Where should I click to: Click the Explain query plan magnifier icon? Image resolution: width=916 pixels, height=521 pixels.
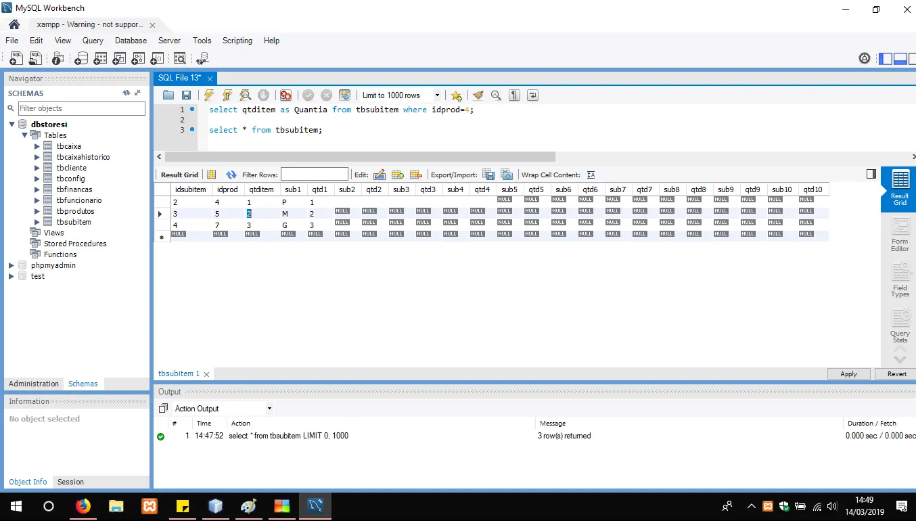click(246, 95)
